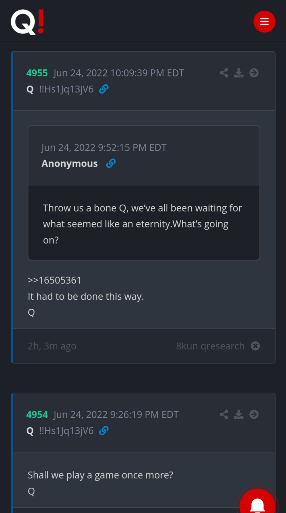The image size is (286, 513).
Task: Click the Q! site logo
Action: click(x=27, y=22)
